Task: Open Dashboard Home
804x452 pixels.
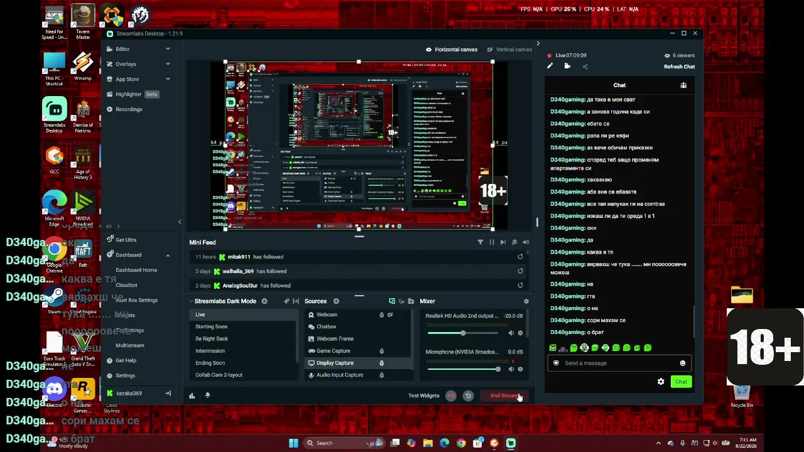Action: tap(136, 270)
